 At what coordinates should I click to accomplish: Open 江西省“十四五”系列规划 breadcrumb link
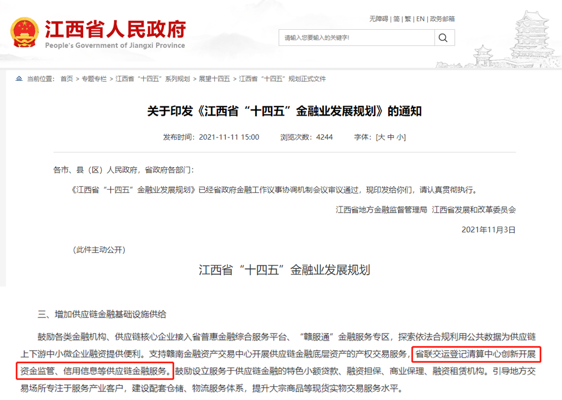(152, 79)
